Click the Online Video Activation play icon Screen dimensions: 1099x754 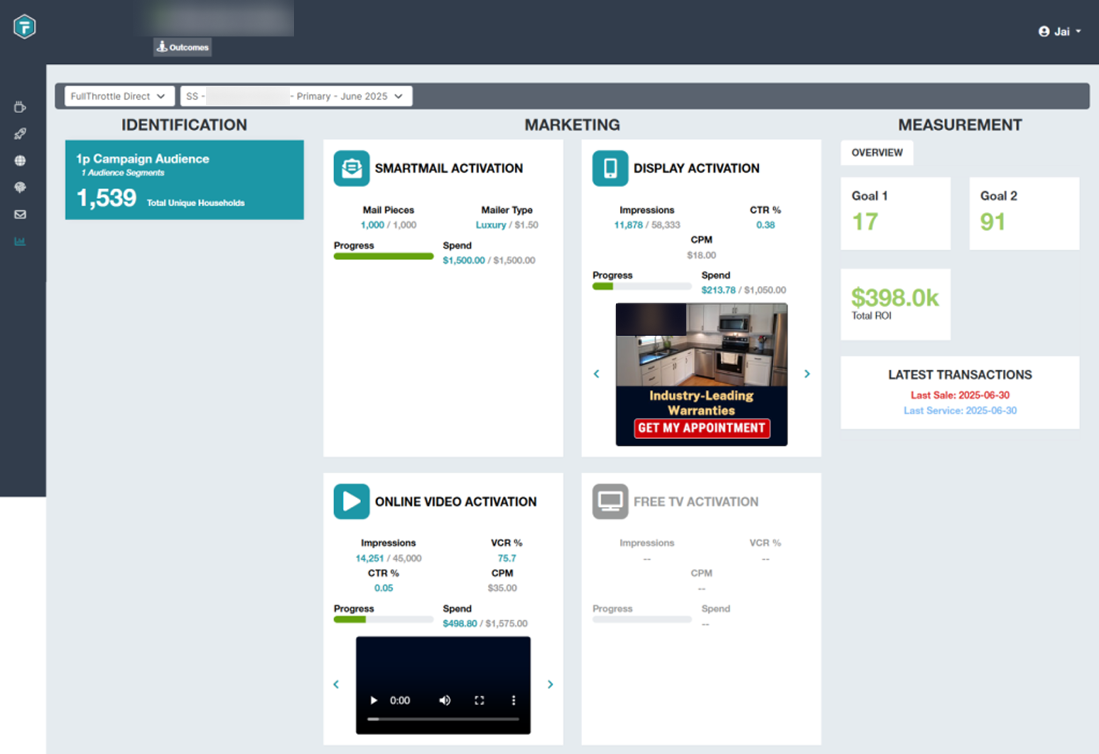[x=351, y=501]
